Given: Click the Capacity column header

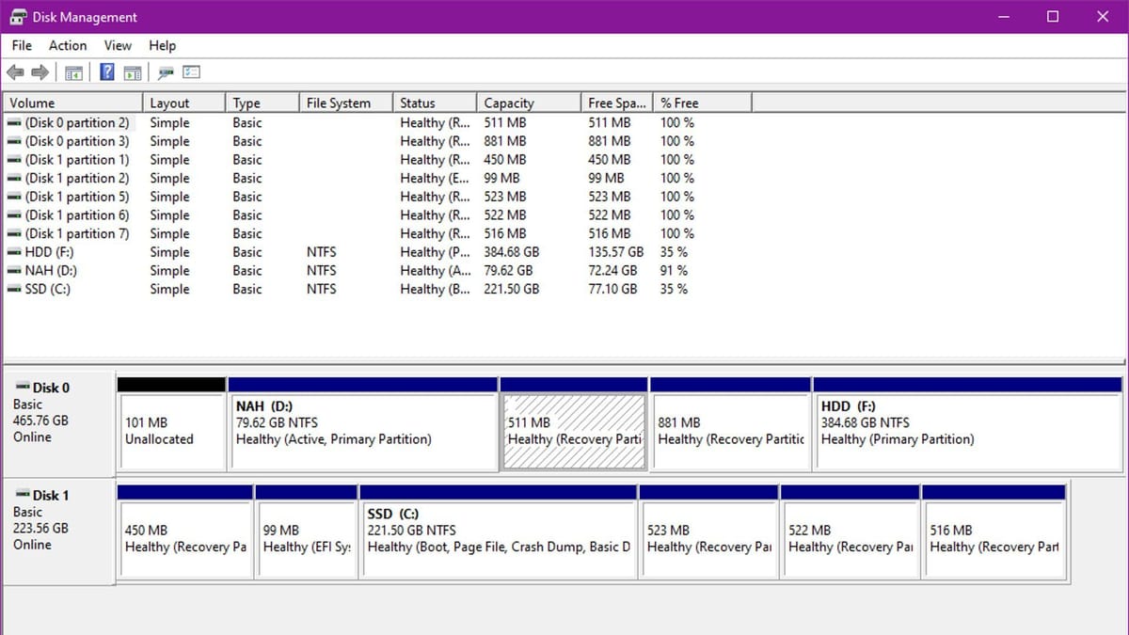Looking at the screenshot, I should 506,102.
